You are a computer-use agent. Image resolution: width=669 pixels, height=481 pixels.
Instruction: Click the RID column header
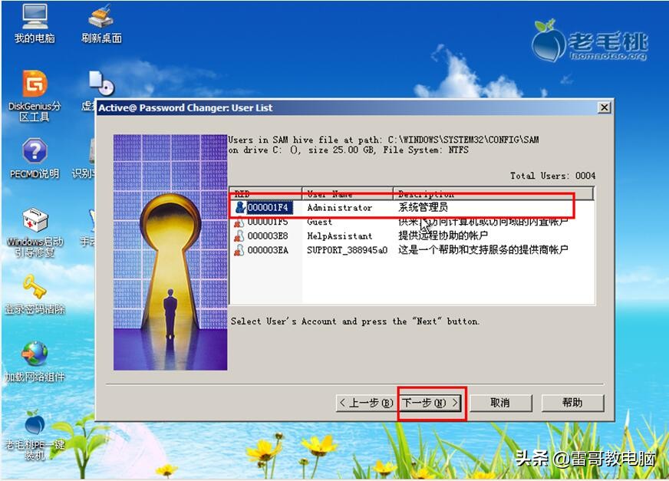[x=265, y=194]
